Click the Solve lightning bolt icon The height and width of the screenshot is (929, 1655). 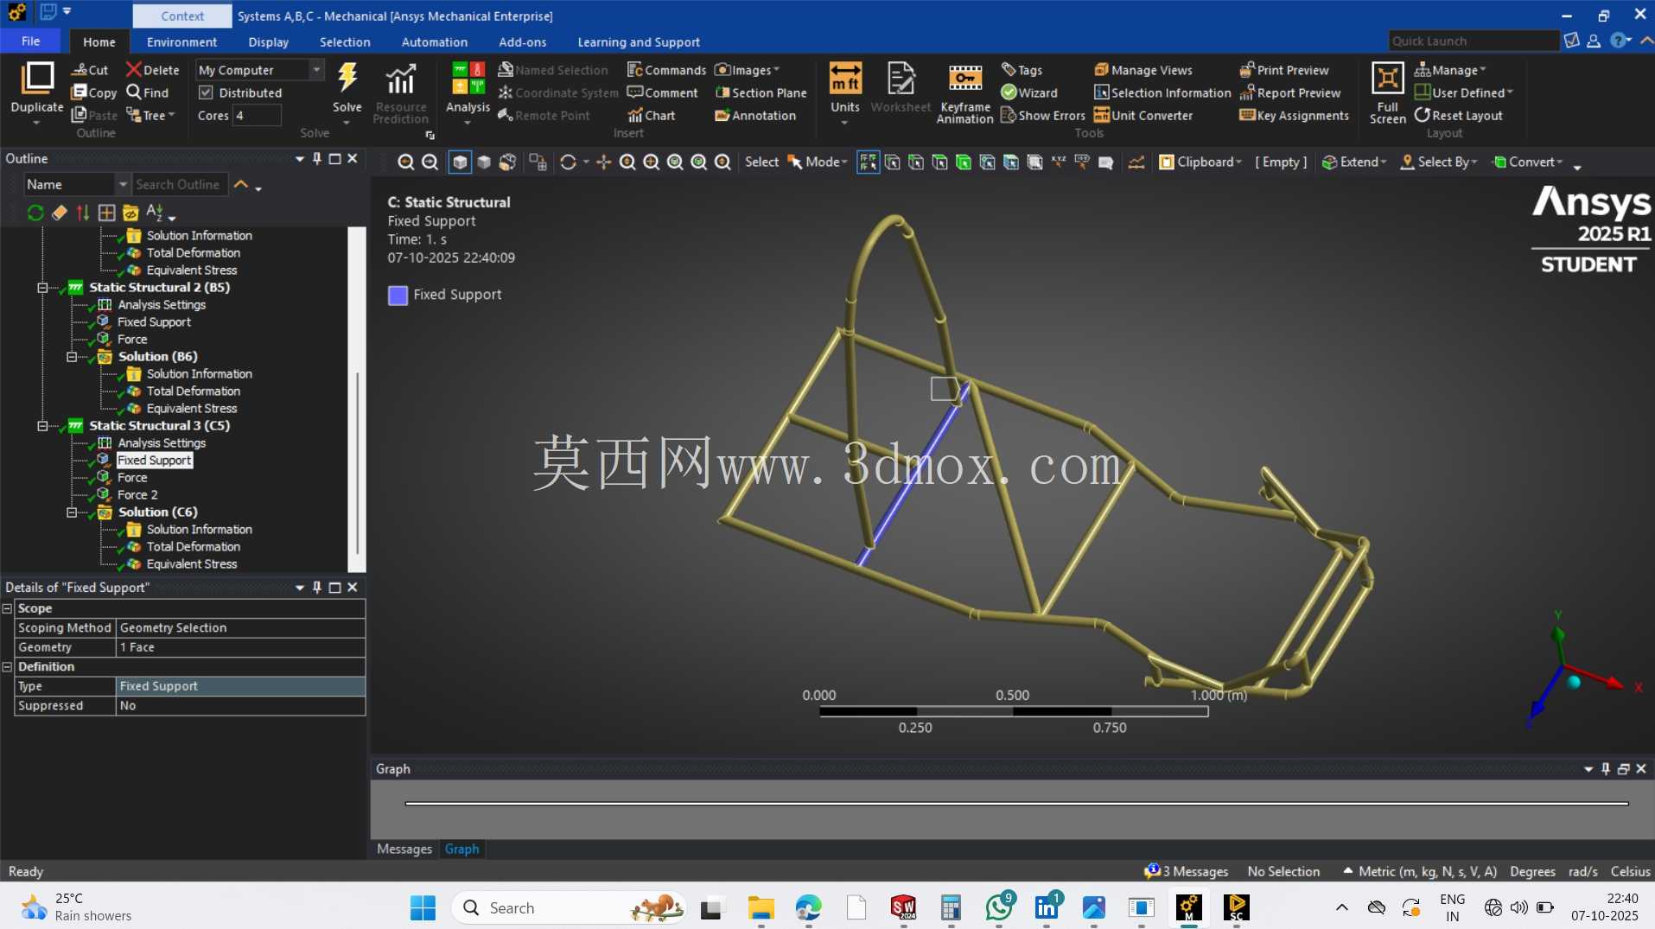[347, 78]
